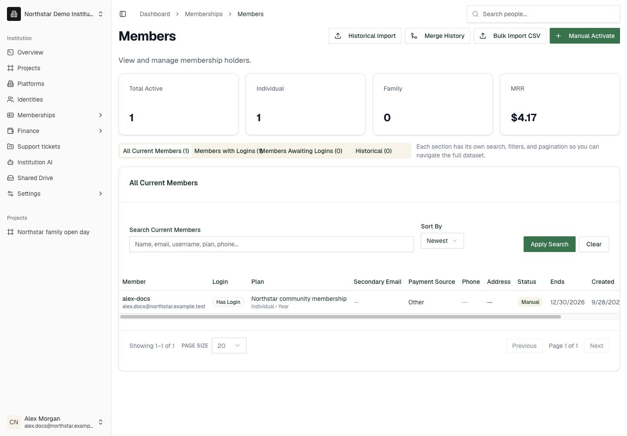The width and height of the screenshot is (627, 436).
Task: Click the alex-docs member name
Action: pos(136,299)
